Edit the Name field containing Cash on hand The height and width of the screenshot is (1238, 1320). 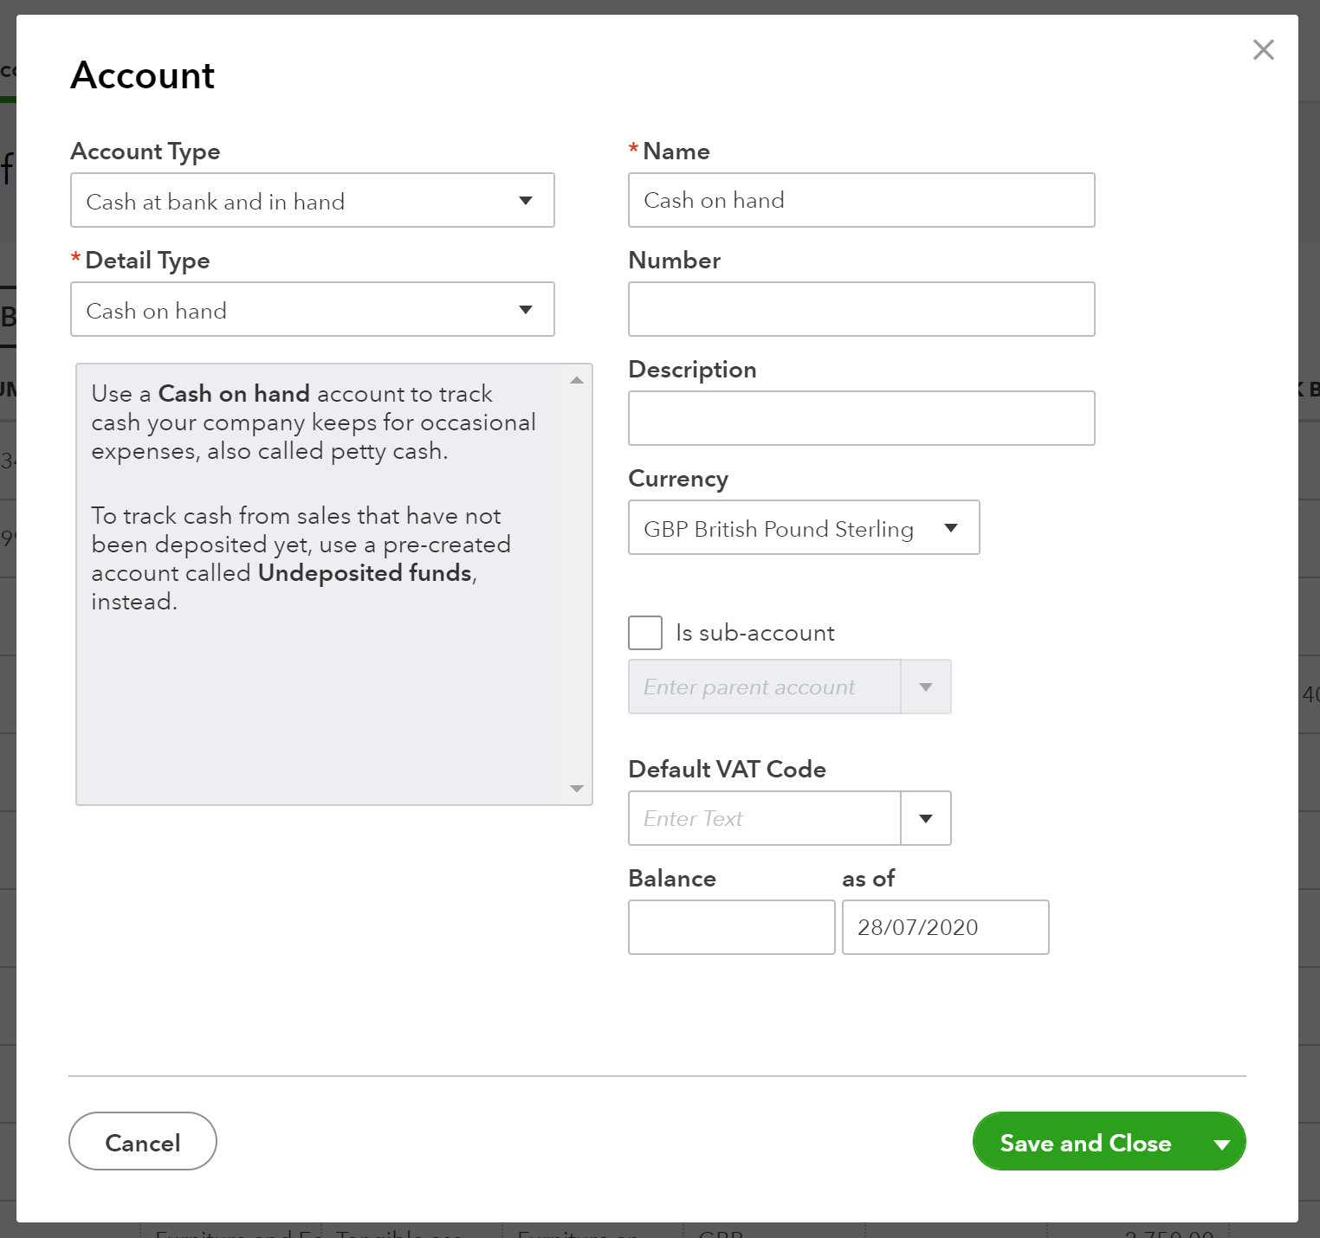(x=861, y=200)
